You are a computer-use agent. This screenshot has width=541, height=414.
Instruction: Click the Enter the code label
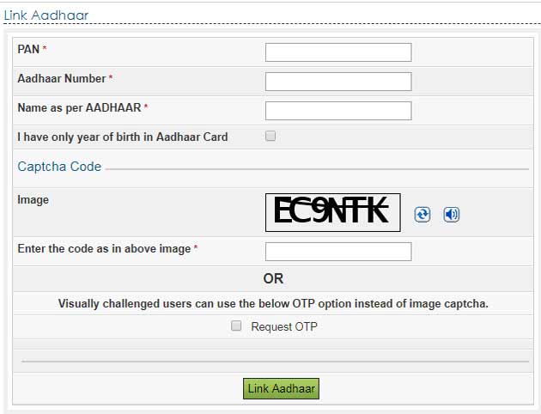104,249
